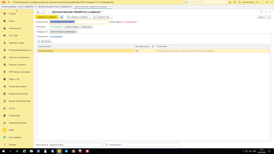Get link to this form icon
Viewport: 274px width, 154px height.
[x=262, y=12]
